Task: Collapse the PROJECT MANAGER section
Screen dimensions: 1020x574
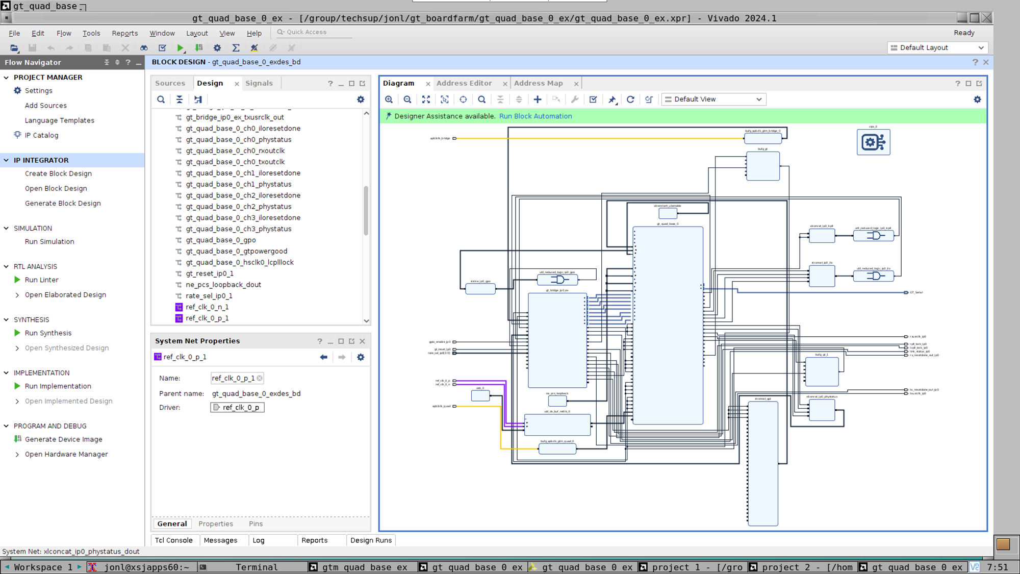Action: point(7,78)
